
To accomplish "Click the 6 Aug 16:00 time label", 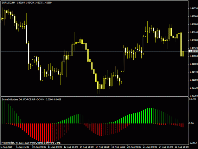I will tap(22, 147).
